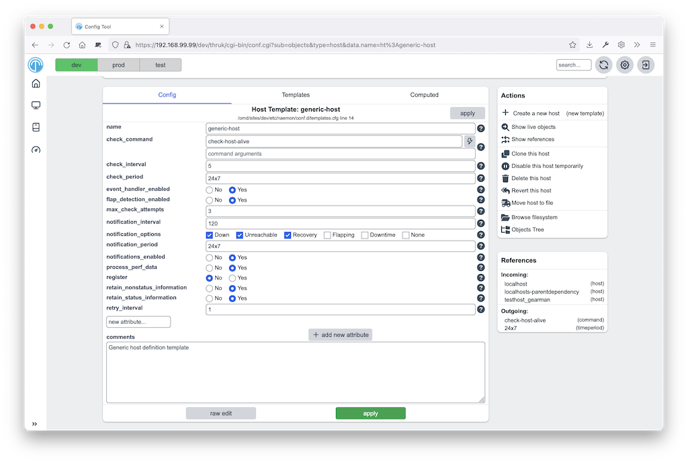688x463 pixels.
Task: Uncheck the Unreachable notification option
Action: pyautogui.click(x=240, y=235)
